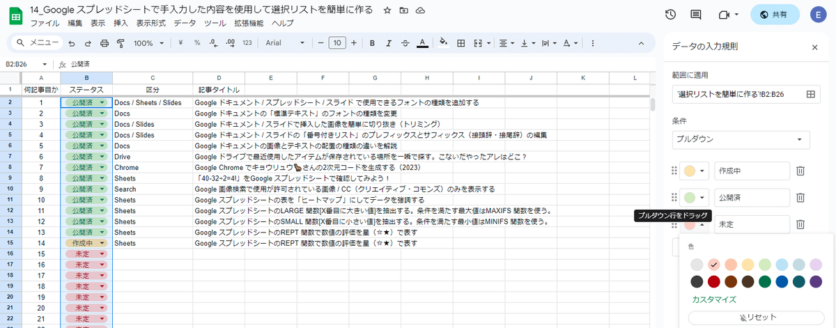Viewport: 836px width, 328px height.
Task: Click the リセット button
Action: click(x=757, y=318)
